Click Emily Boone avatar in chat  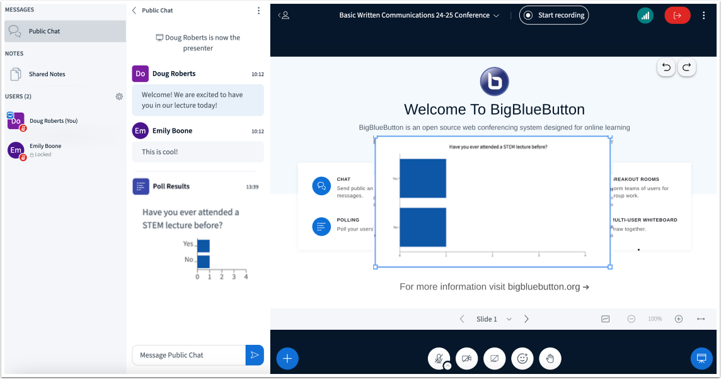(x=141, y=131)
